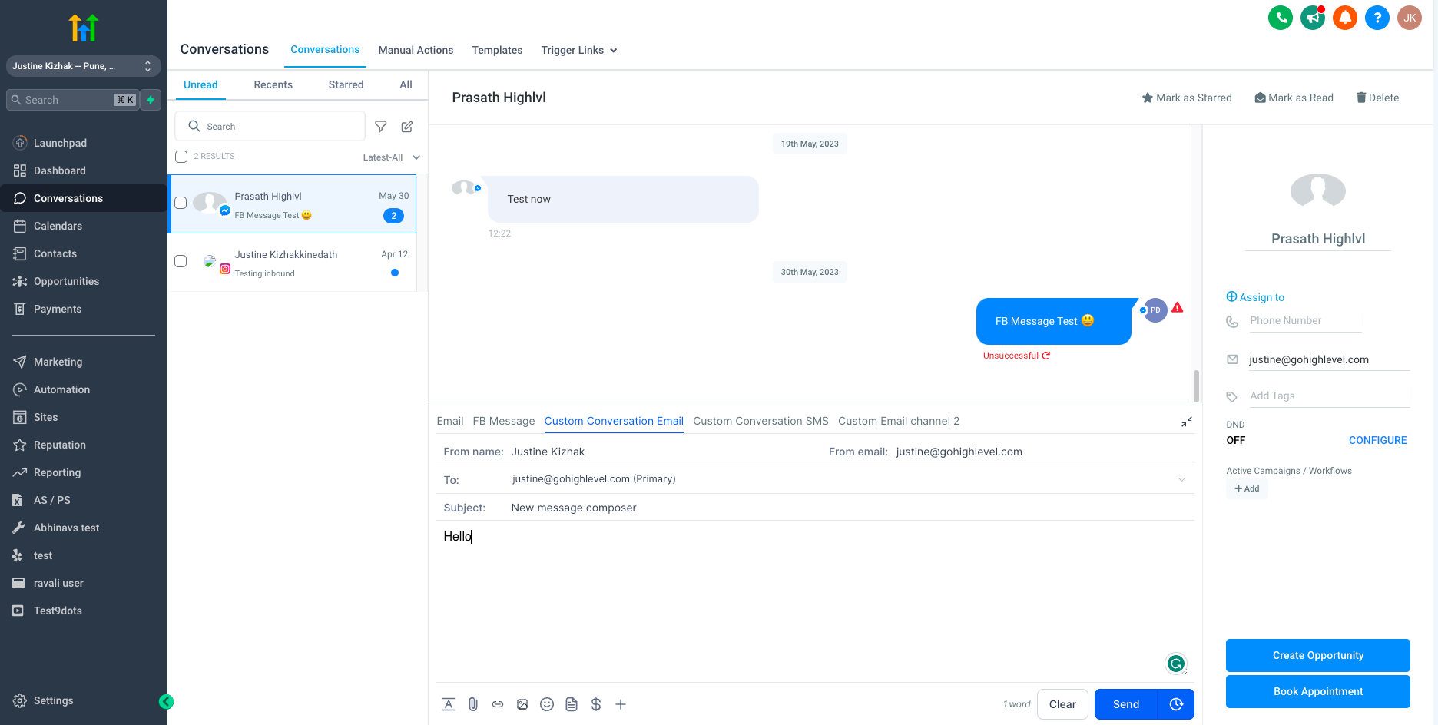This screenshot has height=725, width=1438.
Task: Click the green phone dialer icon
Action: point(1281,18)
